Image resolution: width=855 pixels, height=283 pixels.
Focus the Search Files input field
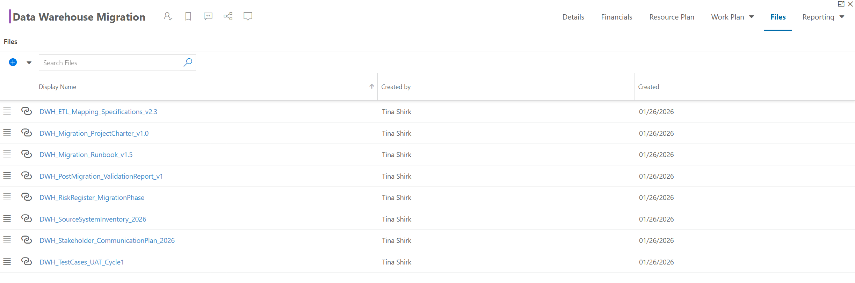(x=111, y=63)
